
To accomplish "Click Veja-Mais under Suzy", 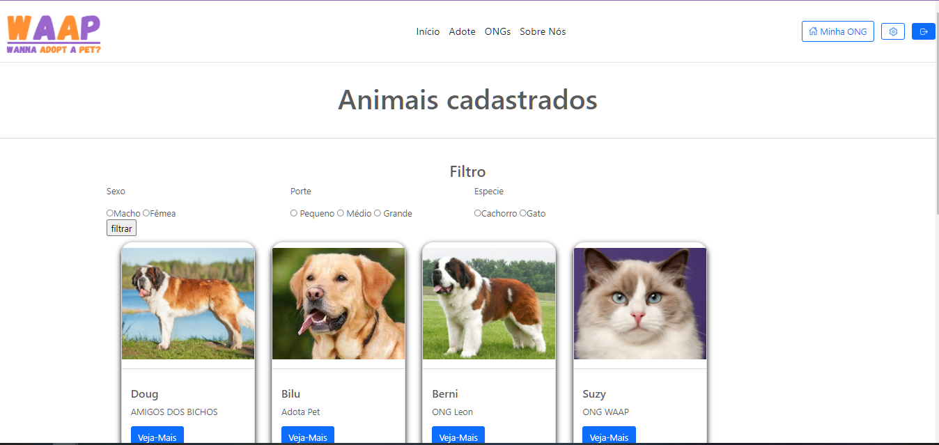I will point(609,437).
